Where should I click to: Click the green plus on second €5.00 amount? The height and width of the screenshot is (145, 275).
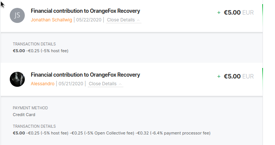pyautogui.click(x=219, y=77)
